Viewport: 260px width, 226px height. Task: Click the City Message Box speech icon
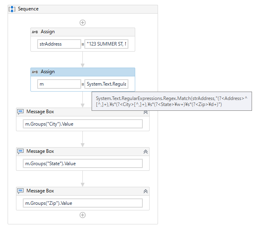(x=20, y=112)
